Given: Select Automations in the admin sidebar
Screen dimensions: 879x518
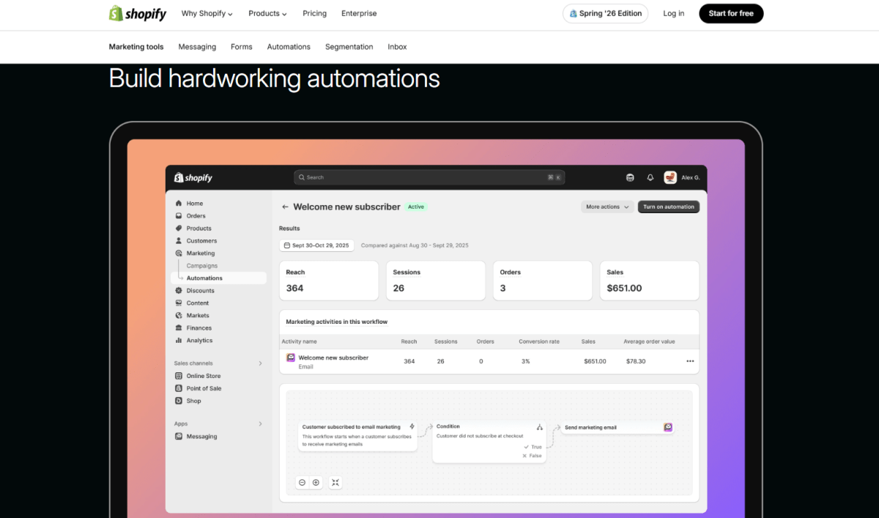Looking at the screenshot, I should (219, 278).
